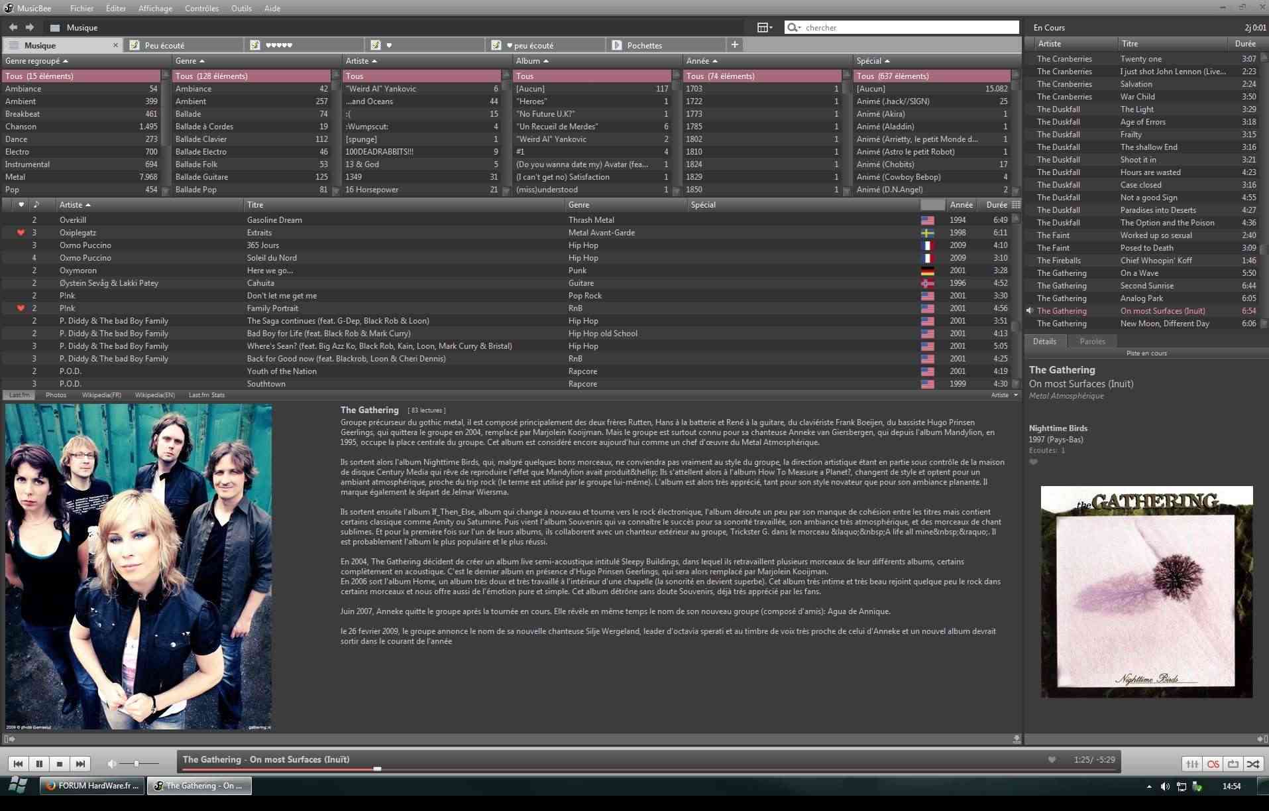Stop playback
1269x811 pixels.
[60, 764]
